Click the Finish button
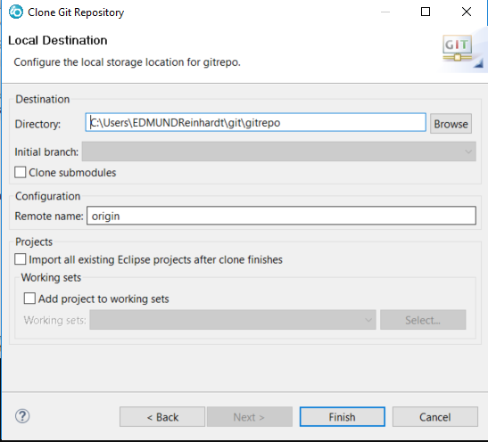 tap(343, 417)
